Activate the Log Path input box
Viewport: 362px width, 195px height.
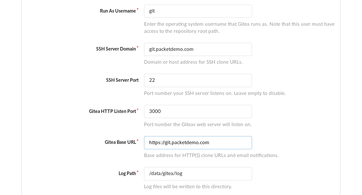coord(198,174)
